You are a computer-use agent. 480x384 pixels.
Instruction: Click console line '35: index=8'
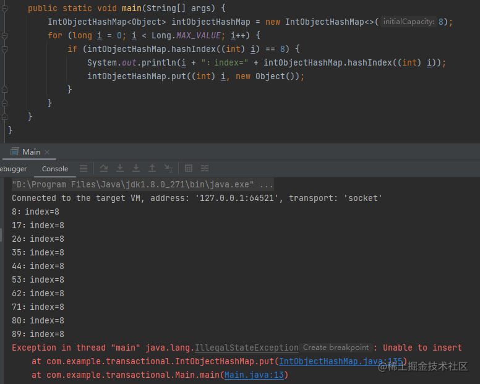click(x=38, y=253)
